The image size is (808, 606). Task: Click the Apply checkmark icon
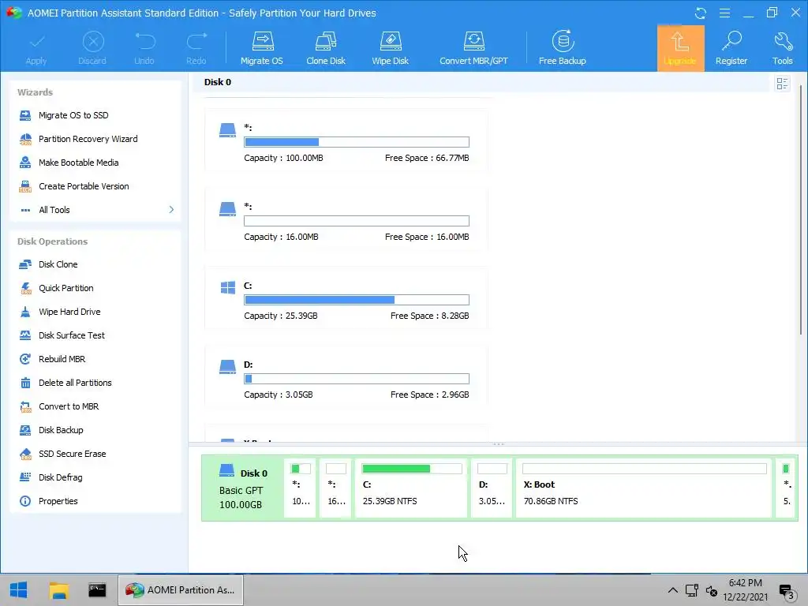(36, 42)
